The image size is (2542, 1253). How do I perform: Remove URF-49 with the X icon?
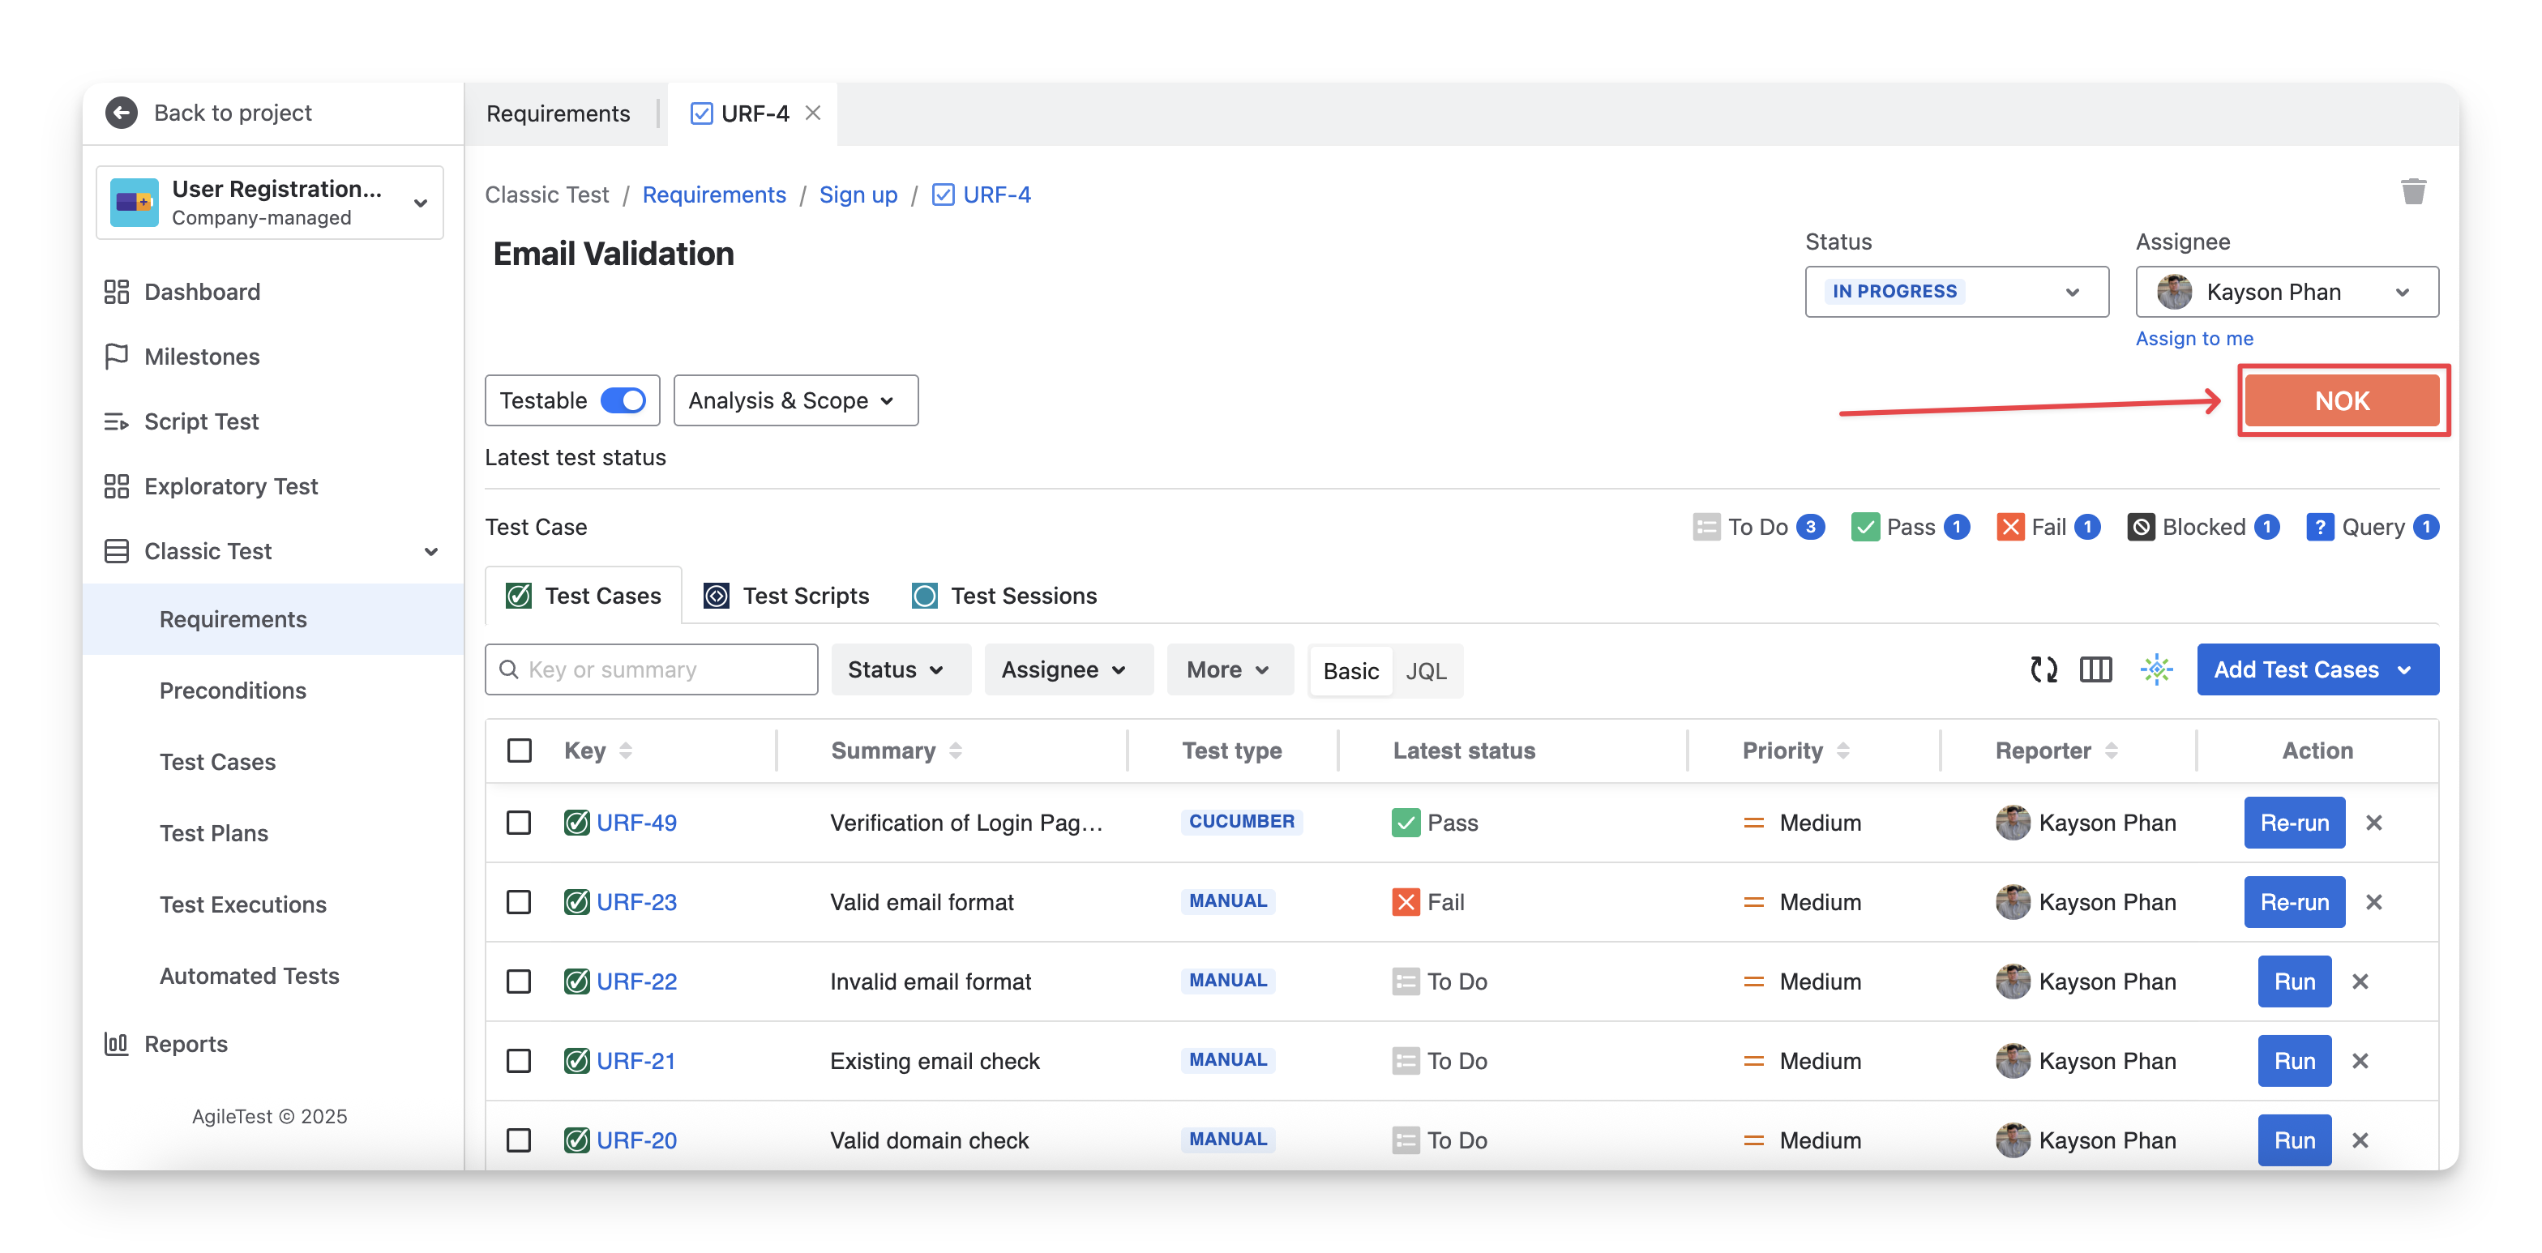tap(2373, 823)
